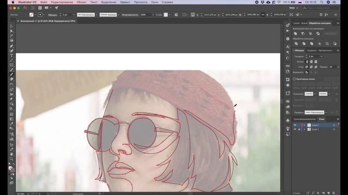Click the Непрозрачность opacity label link
Image resolution: width=348 pixels, height=195 pixels.
[x=130, y=15]
